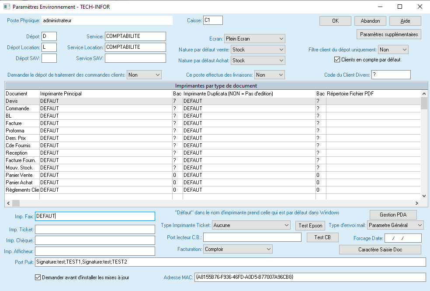
Task: Click the 'Test Epson' button
Action: [310, 225]
